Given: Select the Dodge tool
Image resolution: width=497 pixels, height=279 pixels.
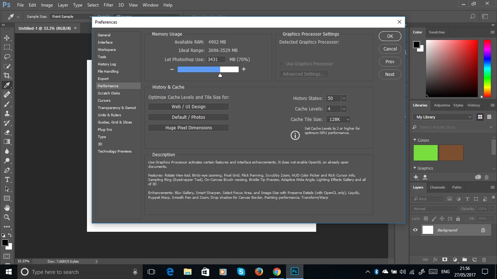Looking at the screenshot, I should [7, 161].
